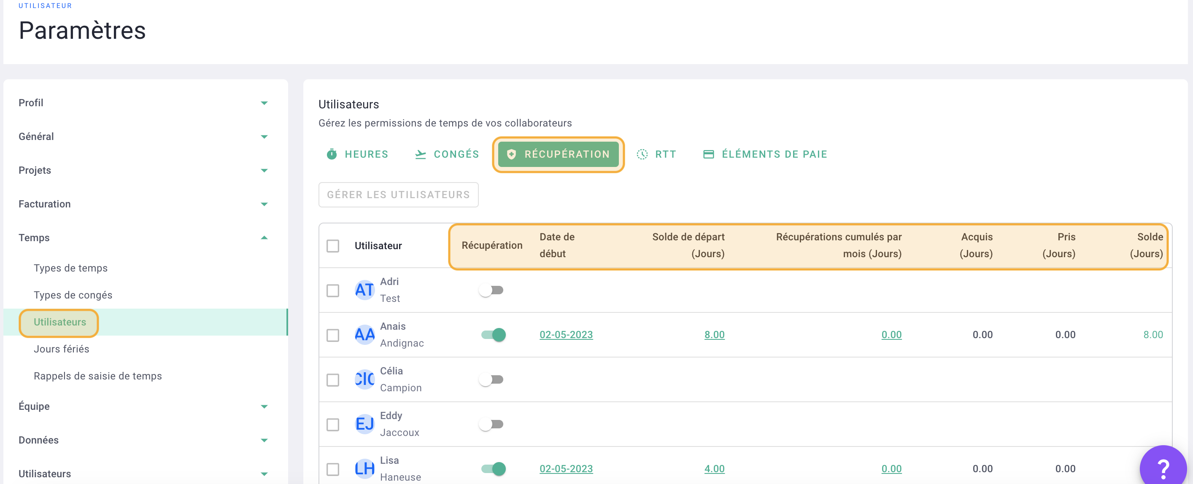Click the avatar of Célia Campion
This screenshot has height=484, width=1193.
pyautogui.click(x=364, y=379)
